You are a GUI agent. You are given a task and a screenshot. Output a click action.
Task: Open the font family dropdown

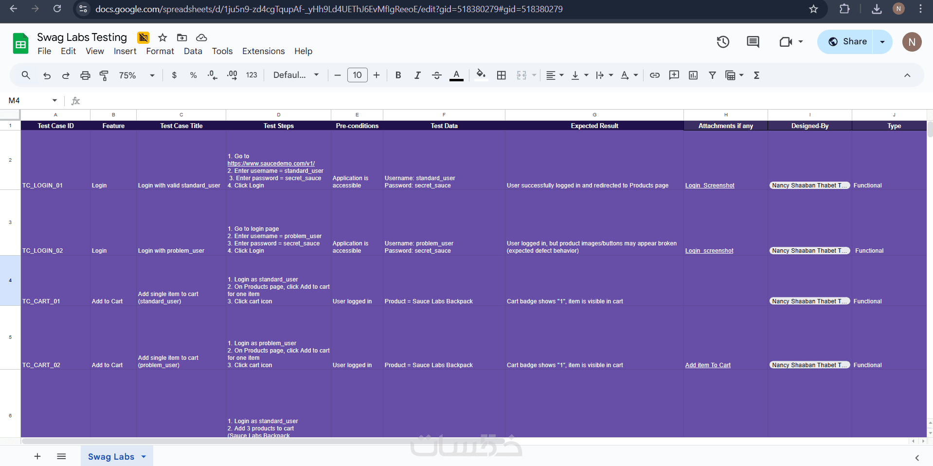pos(296,75)
